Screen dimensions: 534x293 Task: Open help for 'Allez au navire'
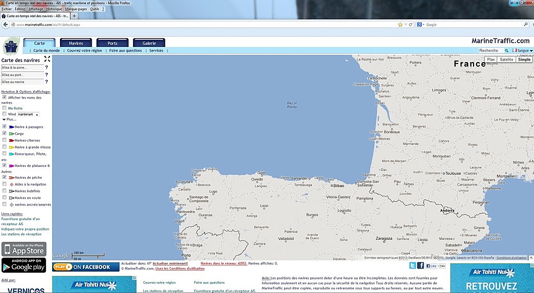[46, 82]
